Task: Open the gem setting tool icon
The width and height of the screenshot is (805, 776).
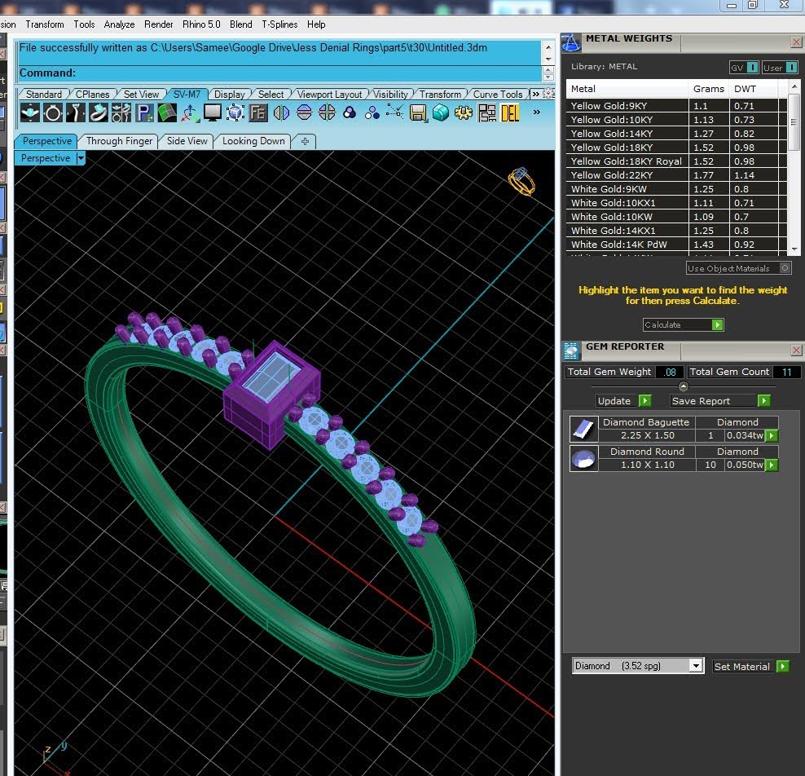Action: pos(30,112)
